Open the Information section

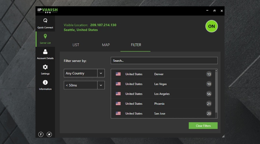click(x=45, y=85)
